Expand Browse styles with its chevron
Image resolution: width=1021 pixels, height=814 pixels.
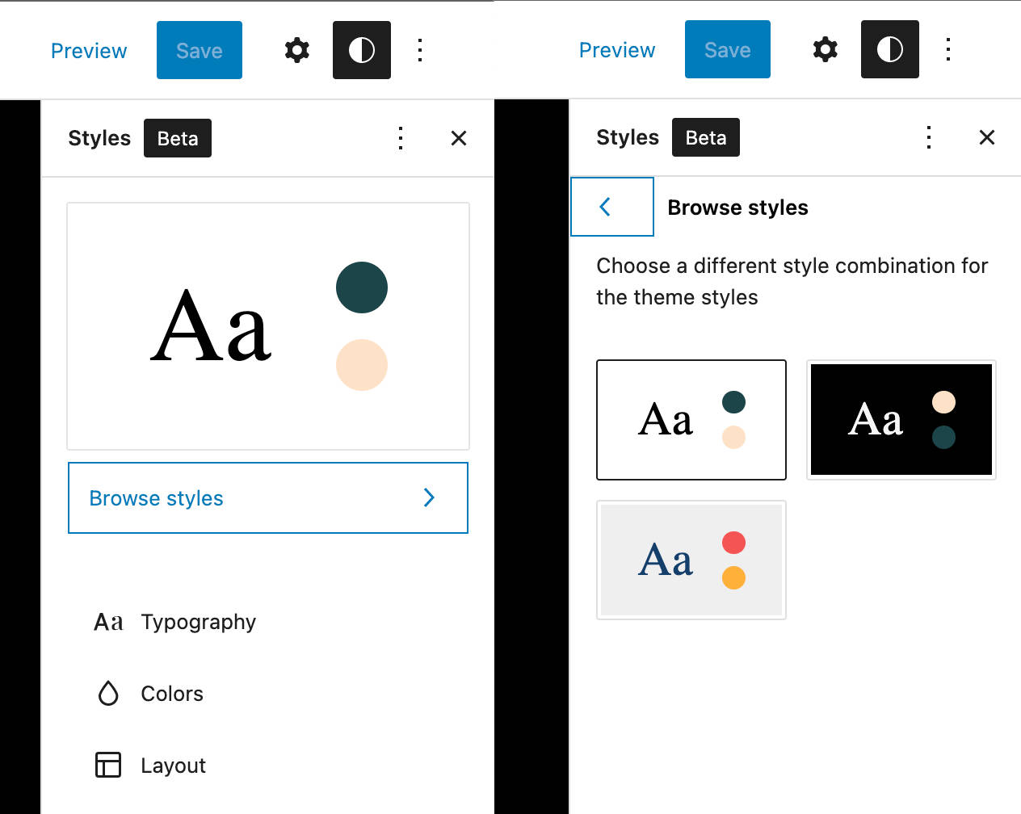click(267, 498)
